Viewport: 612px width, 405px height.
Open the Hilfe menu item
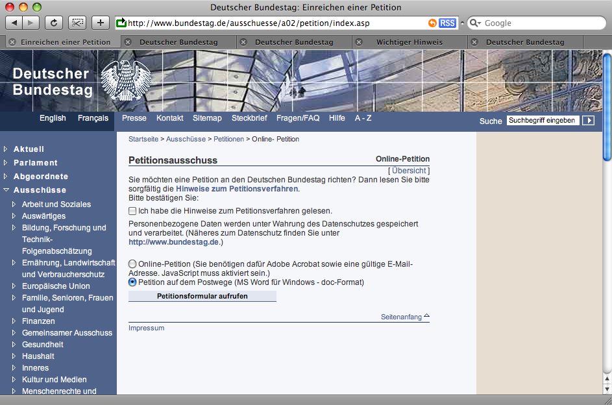coord(337,118)
